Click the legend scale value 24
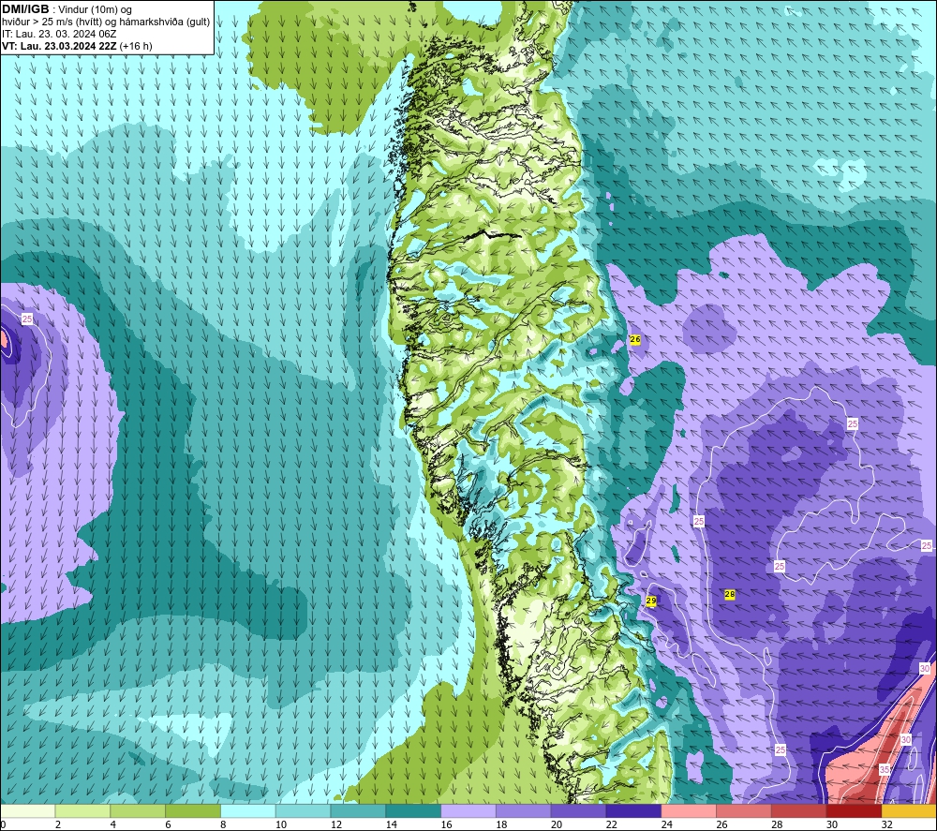Screen dimensions: 937x831 point(666,825)
